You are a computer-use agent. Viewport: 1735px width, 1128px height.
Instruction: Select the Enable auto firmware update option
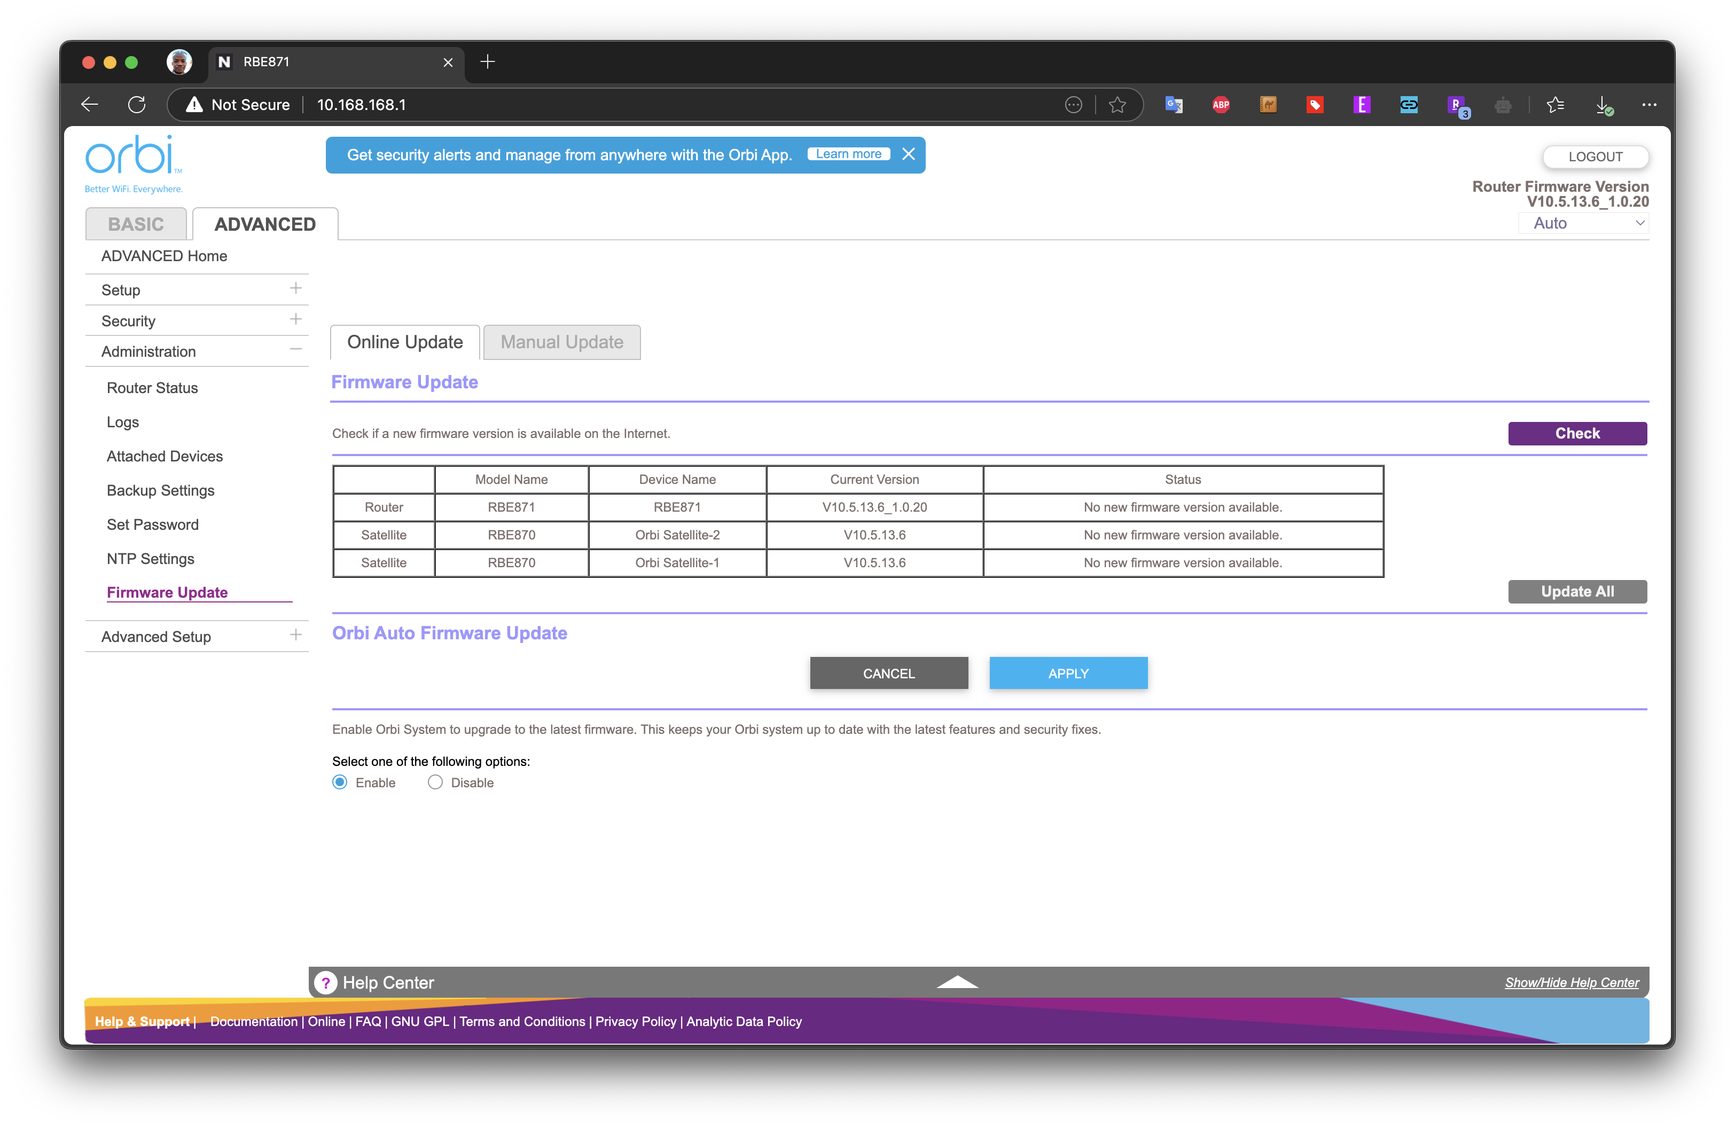tap(340, 782)
